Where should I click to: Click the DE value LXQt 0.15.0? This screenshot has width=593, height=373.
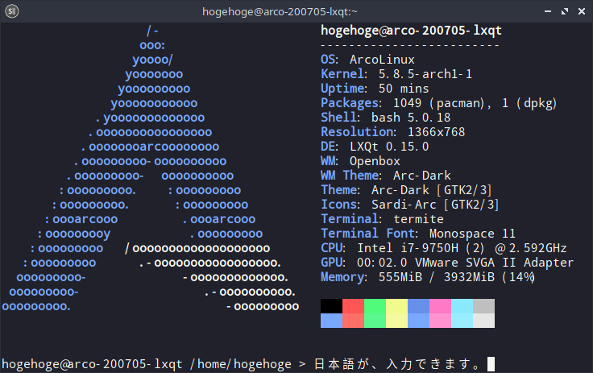[x=389, y=147]
